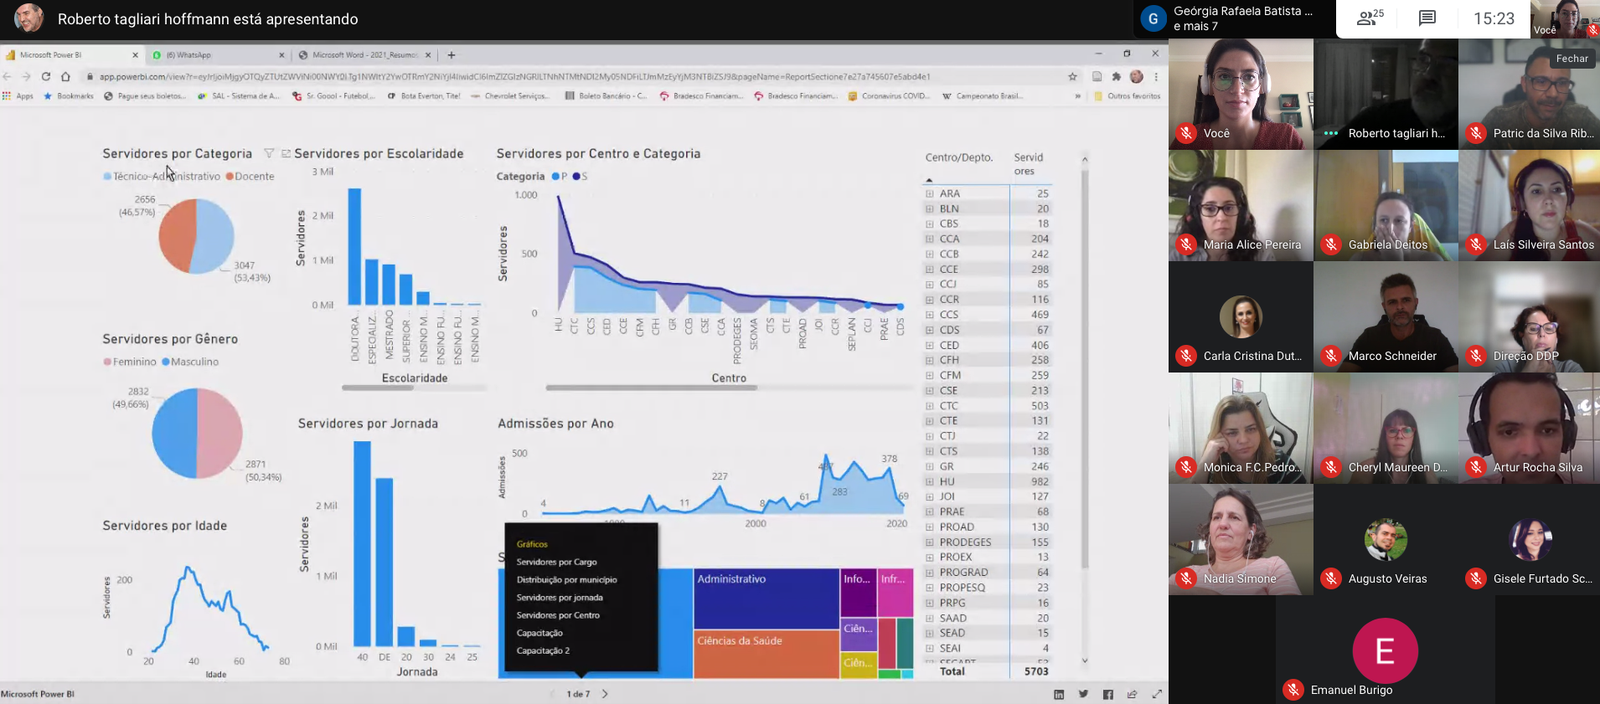The image size is (1600, 704).
Task: Click the filter icon on Servidores por Categoria
Action: click(269, 153)
